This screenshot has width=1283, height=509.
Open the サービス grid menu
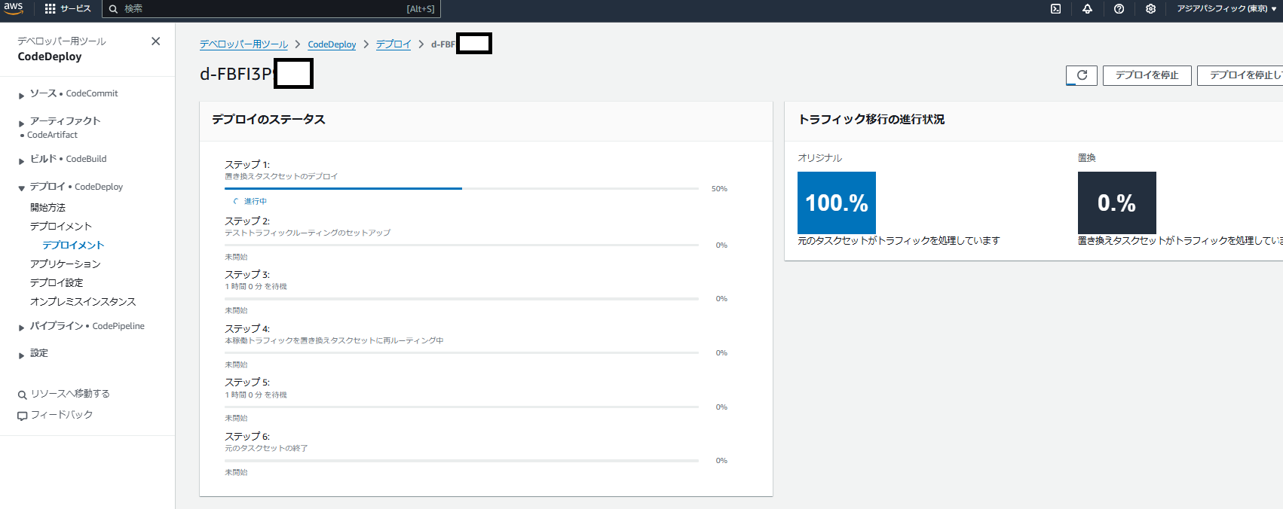(68, 9)
